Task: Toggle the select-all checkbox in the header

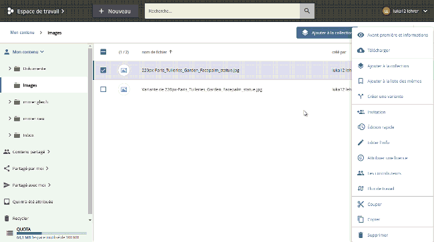Action: (x=103, y=51)
